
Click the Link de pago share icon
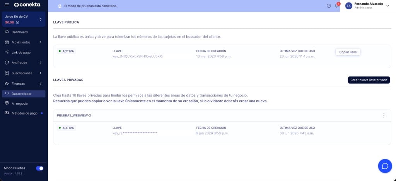pyautogui.click(x=7, y=52)
